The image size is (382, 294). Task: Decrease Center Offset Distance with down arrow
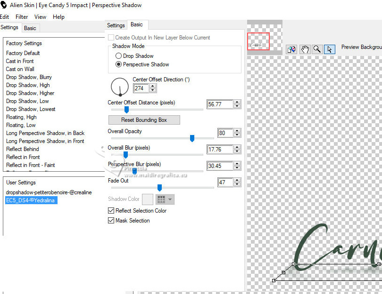tap(237, 106)
